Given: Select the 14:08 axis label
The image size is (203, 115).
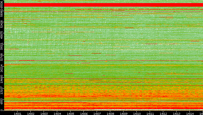Looking at the screenshot, I should coord(110,114).
